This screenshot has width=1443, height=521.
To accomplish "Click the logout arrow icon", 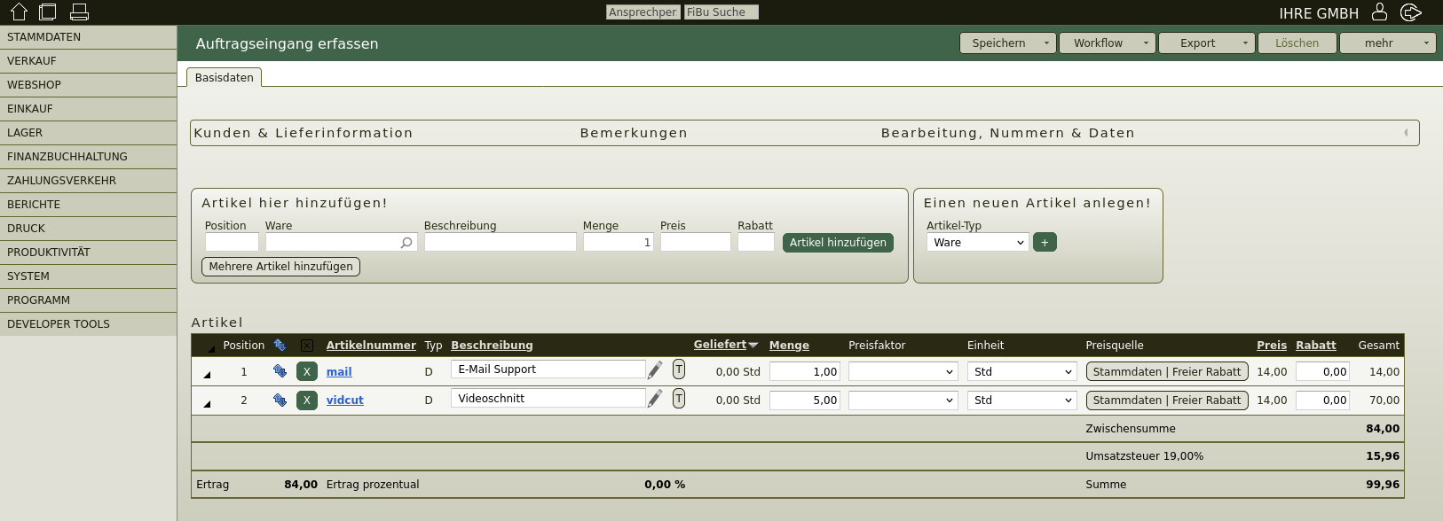I will pyautogui.click(x=1410, y=12).
